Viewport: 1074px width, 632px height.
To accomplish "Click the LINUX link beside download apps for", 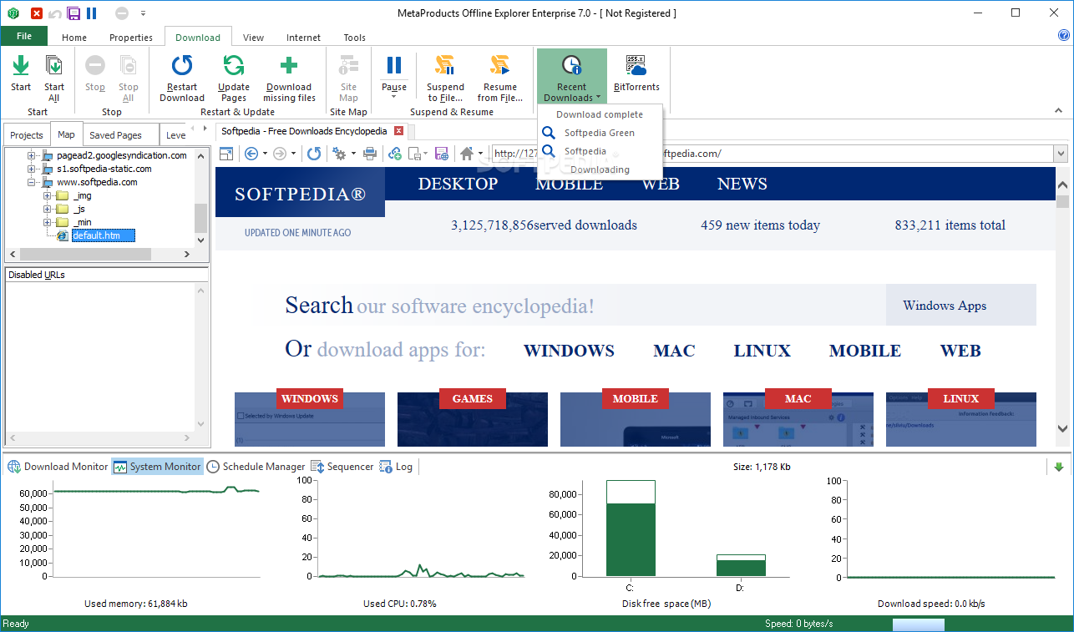I will tap(762, 351).
